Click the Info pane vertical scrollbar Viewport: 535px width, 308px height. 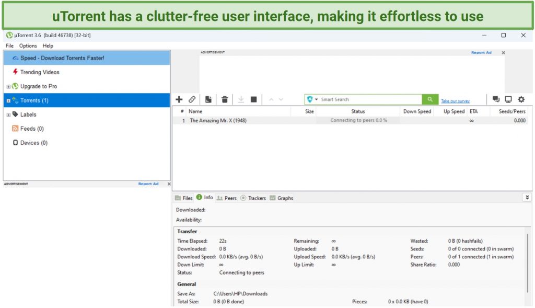pos(528,263)
